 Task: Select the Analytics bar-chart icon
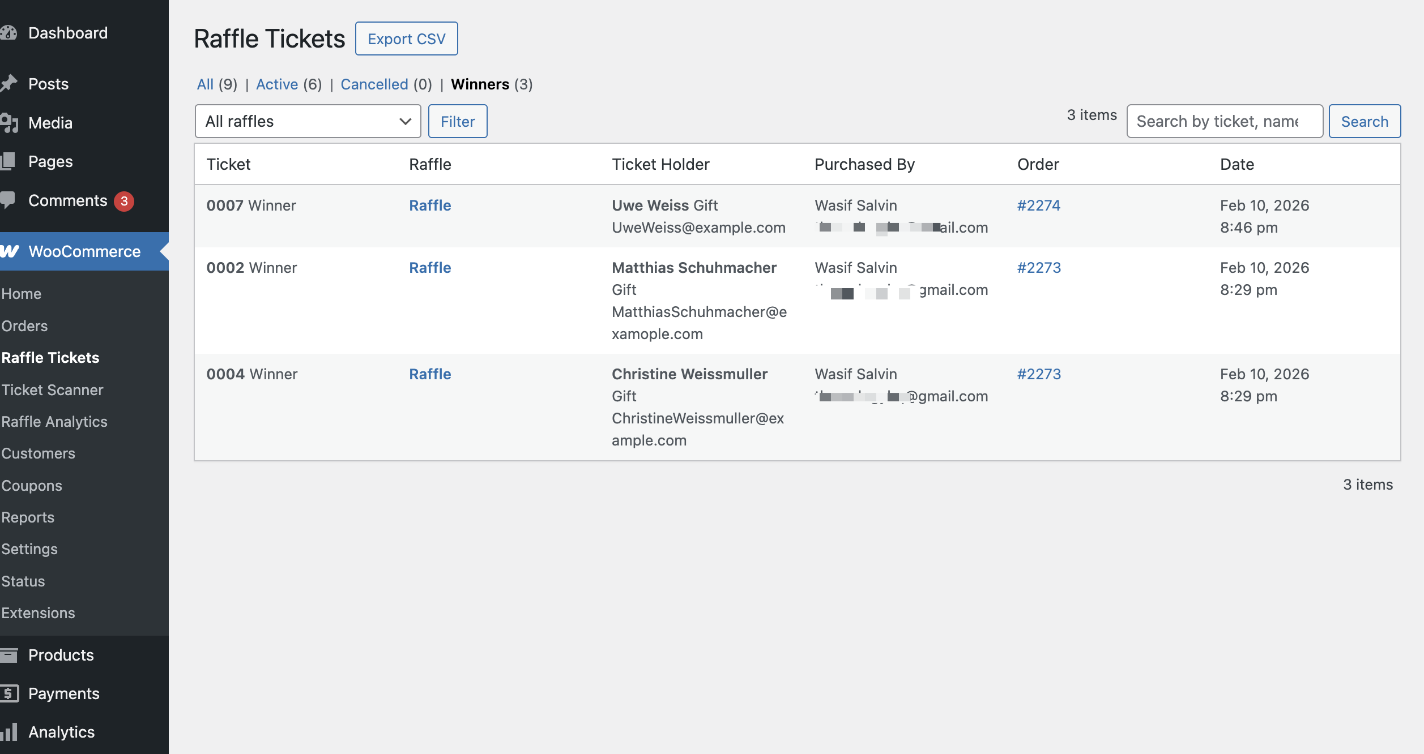click(x=10, y=732)
